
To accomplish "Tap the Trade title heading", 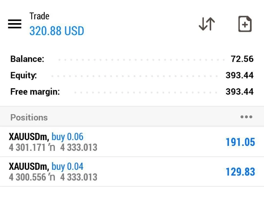I will pyautogui.click(x=39, y=16).
